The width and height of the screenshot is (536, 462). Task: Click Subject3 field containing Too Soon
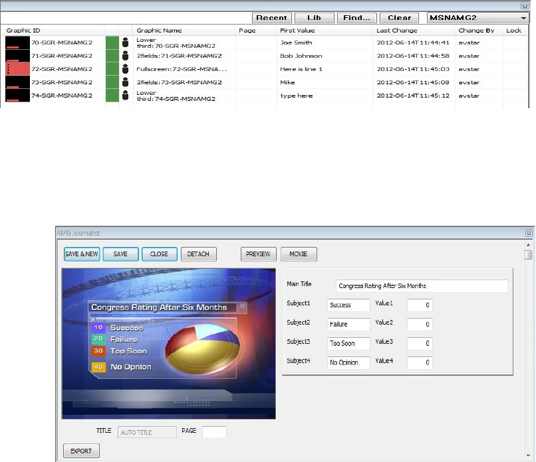pos(348,343)
